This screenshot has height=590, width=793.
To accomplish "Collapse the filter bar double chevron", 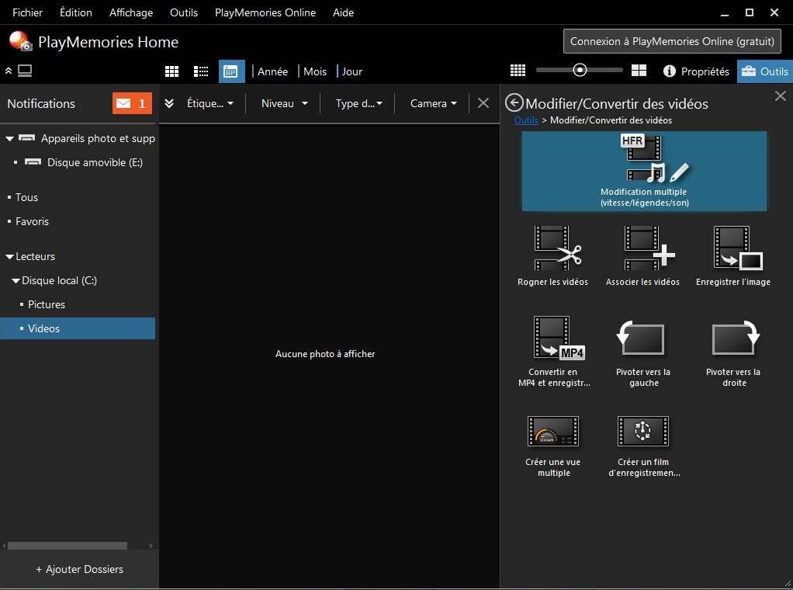I will tap(169, 103).
